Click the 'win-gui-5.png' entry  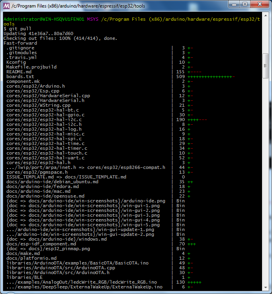tap(83, 225)
